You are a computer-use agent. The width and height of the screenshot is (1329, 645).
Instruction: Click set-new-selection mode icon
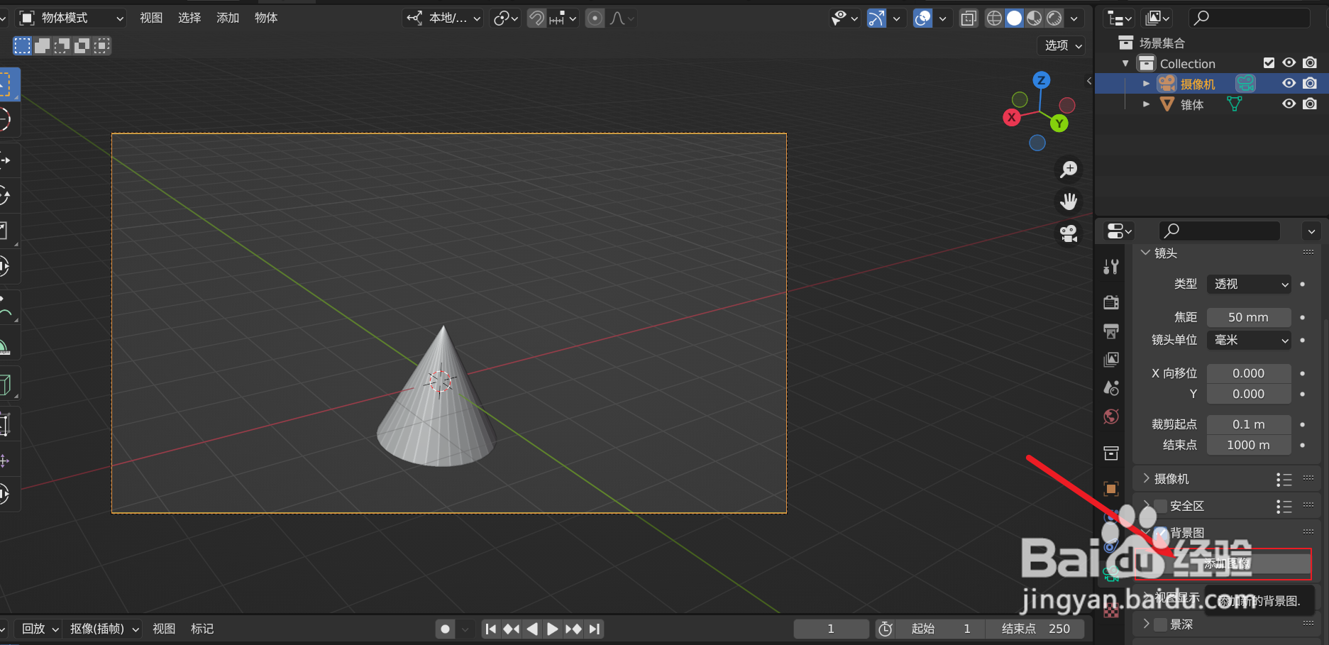[x=23, y=46]
